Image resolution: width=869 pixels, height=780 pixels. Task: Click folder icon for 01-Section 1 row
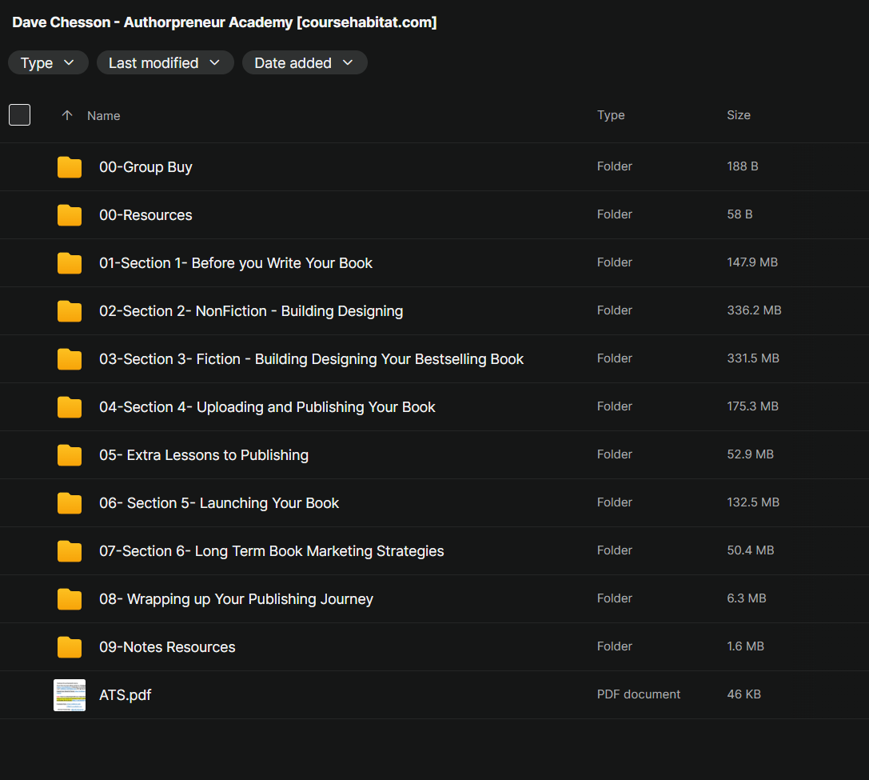(x=70, y=263)
